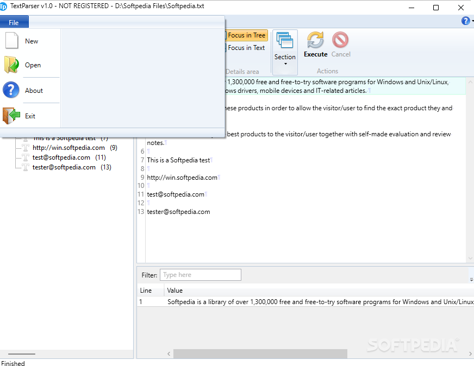
Task: Click the 'Softpedia is a library' value cell
Action: coord(320,302)
